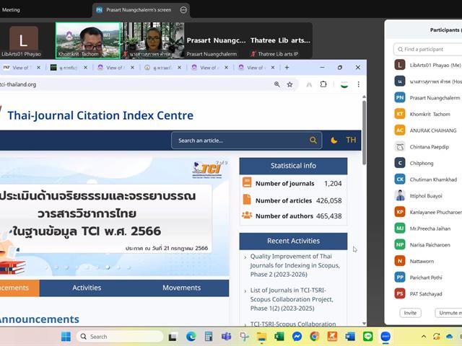This screenshot has width=462, height=346.
Task: Select participant Chitphong in list
Action: coord(428,163)
